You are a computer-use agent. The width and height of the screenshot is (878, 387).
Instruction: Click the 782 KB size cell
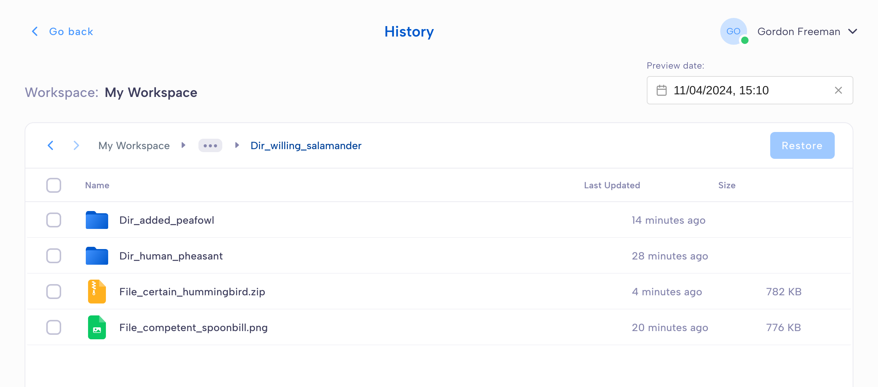(784, 292)
